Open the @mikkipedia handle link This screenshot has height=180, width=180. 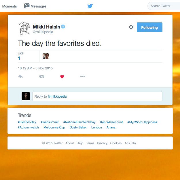(43, 32)
